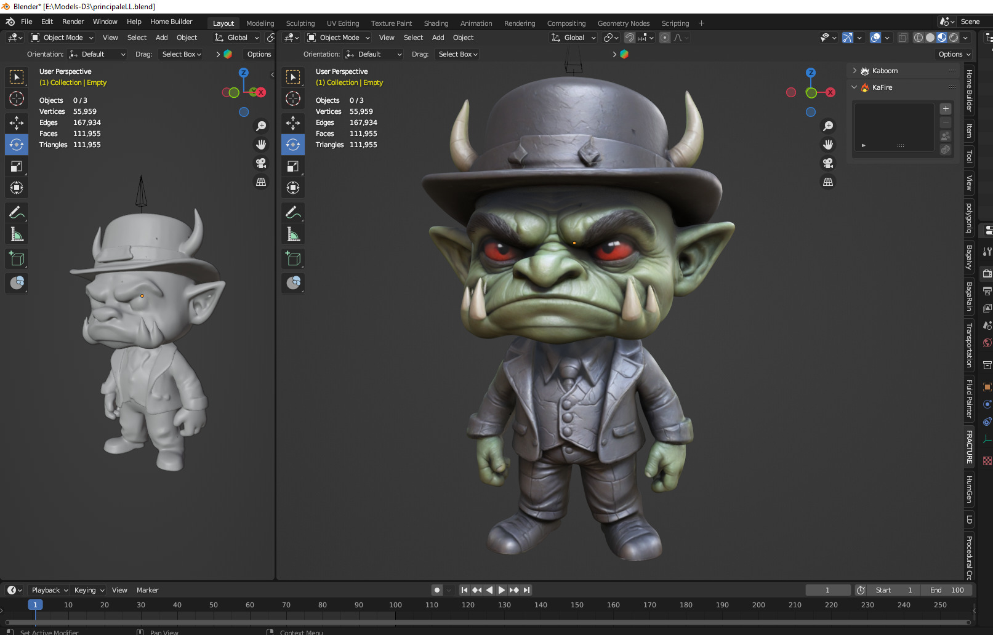Image resolution: width=993 pixels, height=635 pixels.
Task: Open the Render menu
Action: pos(73,22)
